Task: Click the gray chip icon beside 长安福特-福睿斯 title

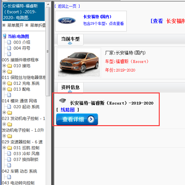Action: click(63, 101)
